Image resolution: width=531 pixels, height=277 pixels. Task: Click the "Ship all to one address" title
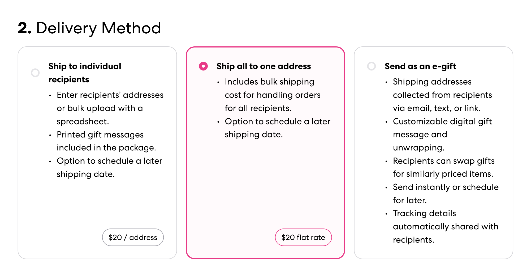[264, 66]
